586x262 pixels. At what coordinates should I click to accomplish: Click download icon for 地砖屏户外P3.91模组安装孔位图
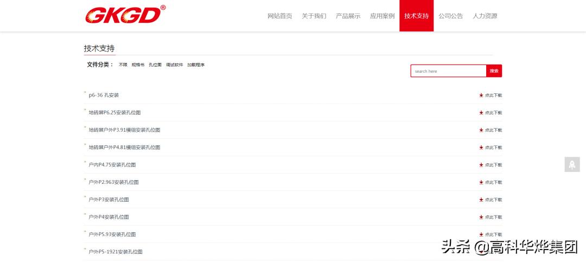coord(481,130)
